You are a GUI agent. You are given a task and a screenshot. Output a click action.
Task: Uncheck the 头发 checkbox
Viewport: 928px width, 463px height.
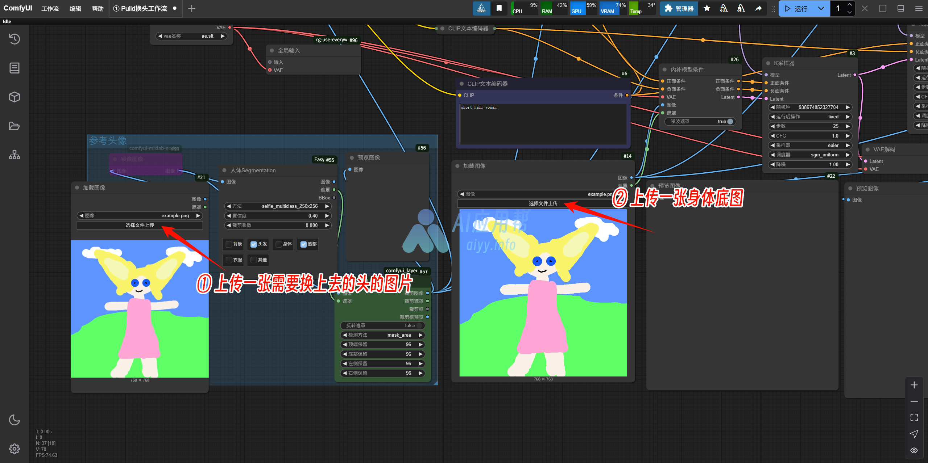pos(254,244)
